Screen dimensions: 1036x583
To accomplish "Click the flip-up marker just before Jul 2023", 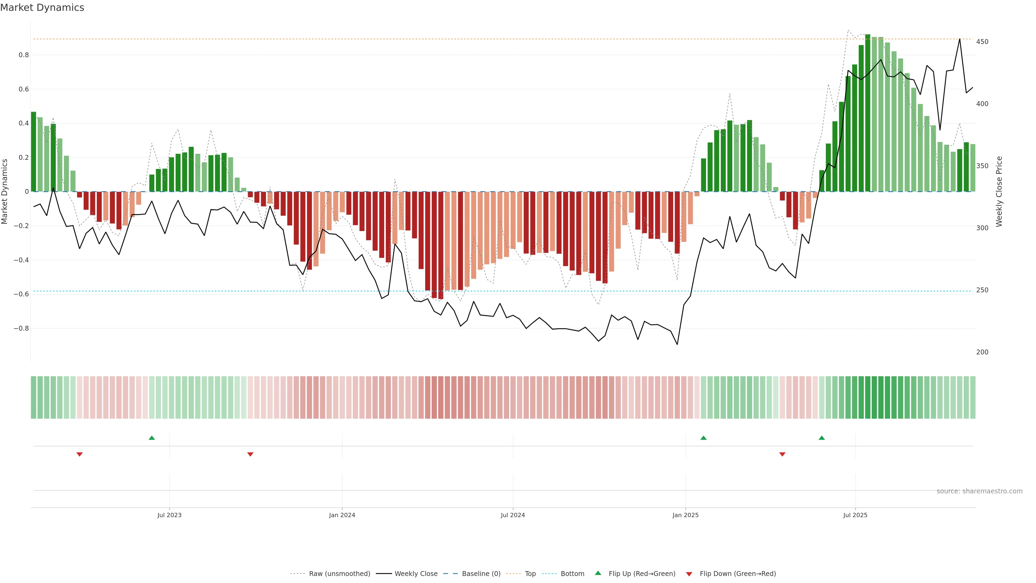I will (x=152, y=438).
